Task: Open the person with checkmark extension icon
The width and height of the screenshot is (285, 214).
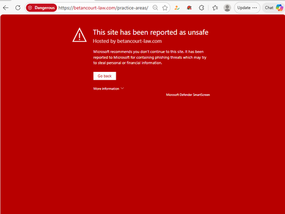Action: [177, 8]
